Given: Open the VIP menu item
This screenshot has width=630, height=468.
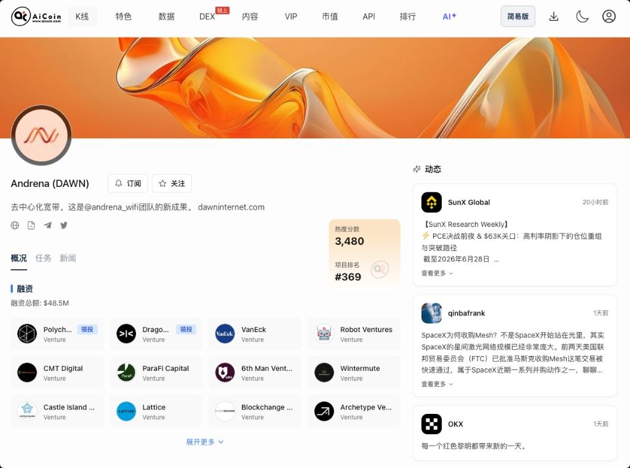Looking at the screenshot, I should click(291, 17).
